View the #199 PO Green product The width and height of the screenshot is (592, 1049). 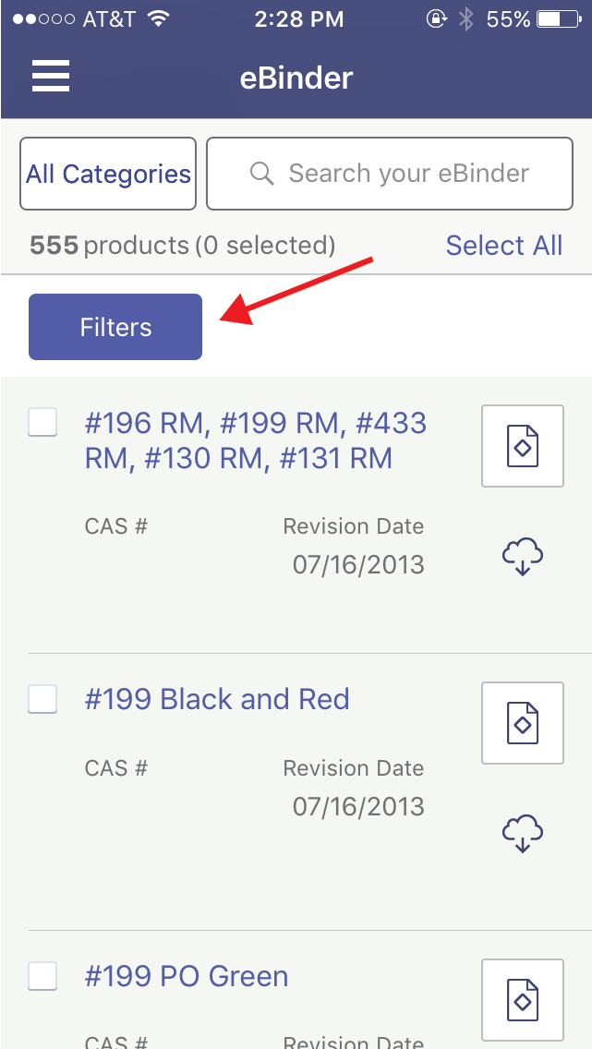[187, 976]
